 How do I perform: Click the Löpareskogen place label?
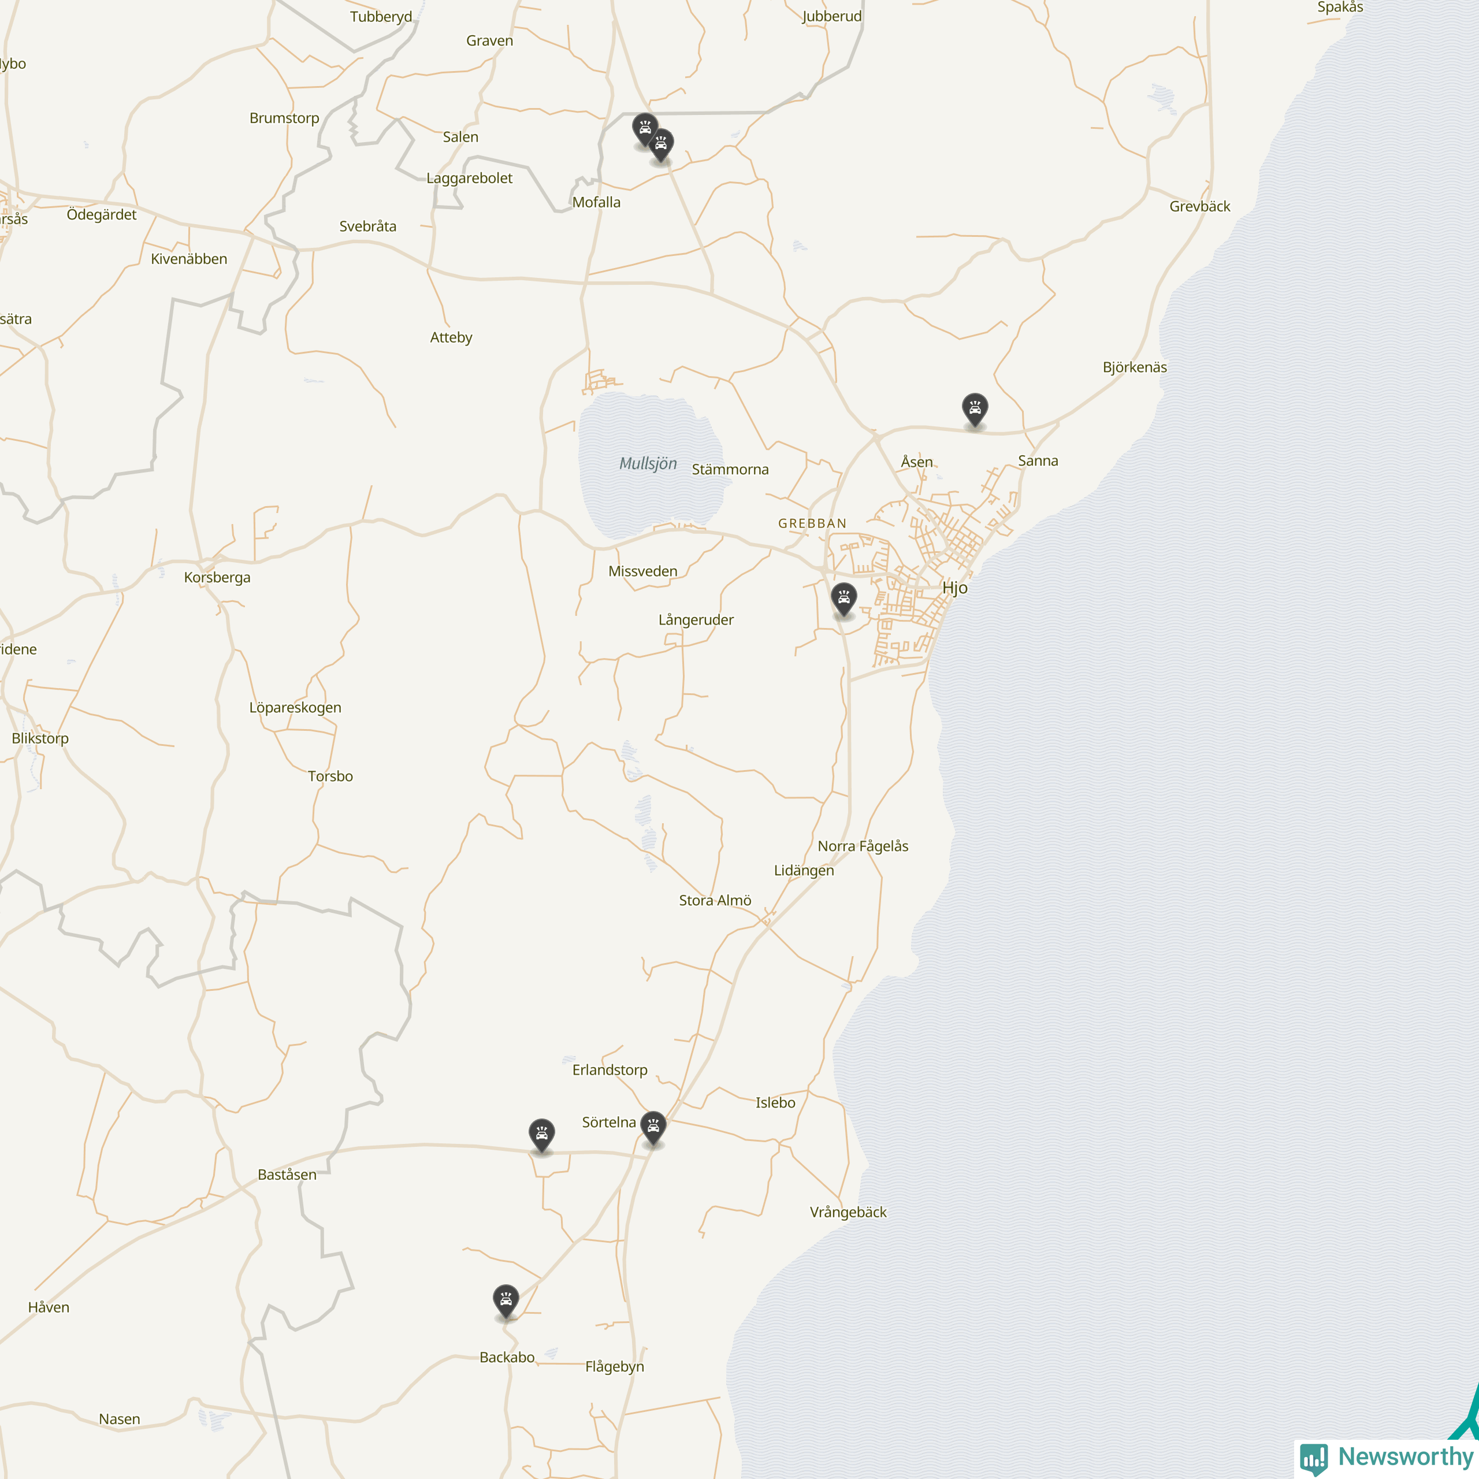[x=295, y=707]
